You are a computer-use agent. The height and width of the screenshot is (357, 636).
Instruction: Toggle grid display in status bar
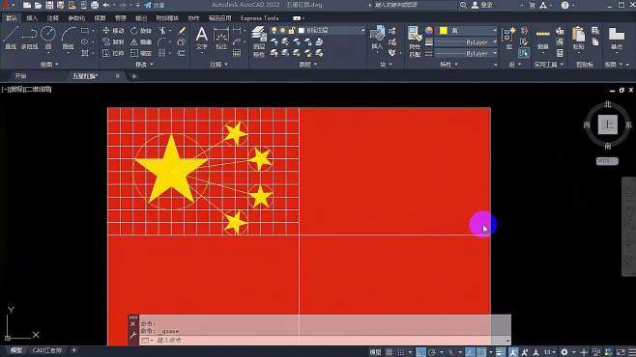coord(389,352)
